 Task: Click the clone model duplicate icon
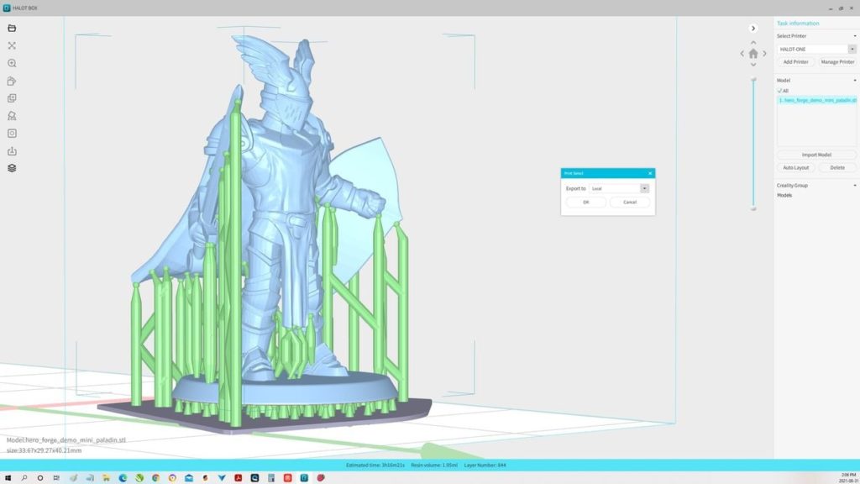[x=12, y=98]
